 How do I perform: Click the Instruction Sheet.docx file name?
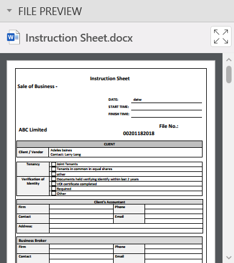pos(79,38)
